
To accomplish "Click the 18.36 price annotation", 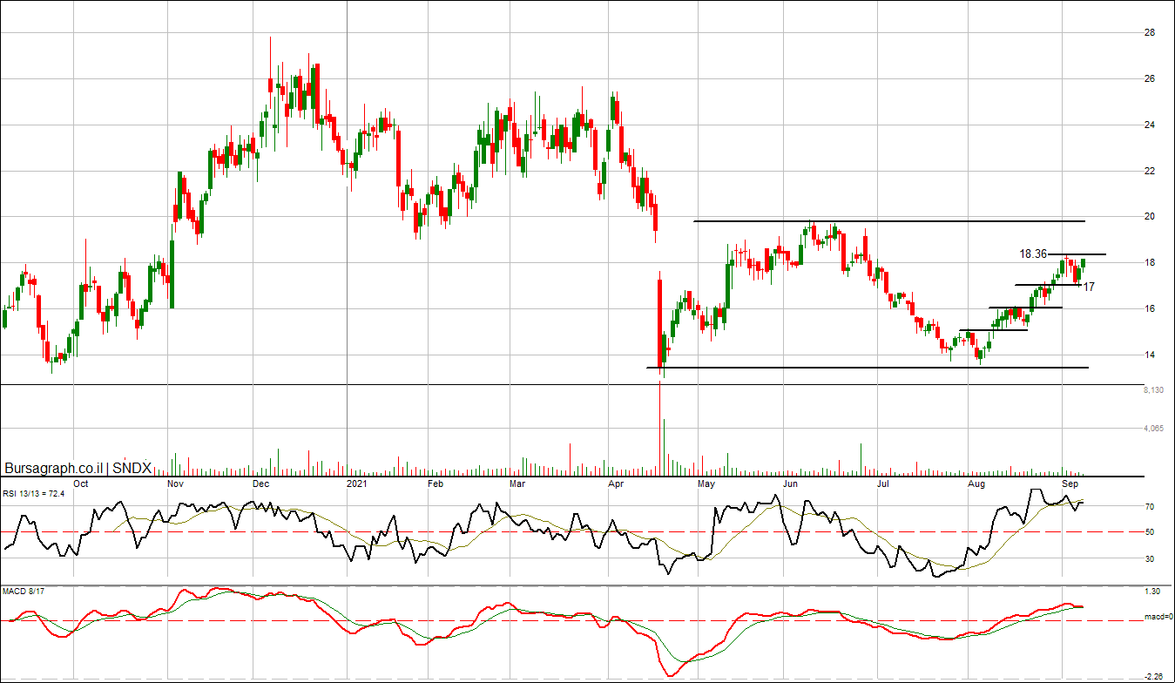I will point(1033,254).
